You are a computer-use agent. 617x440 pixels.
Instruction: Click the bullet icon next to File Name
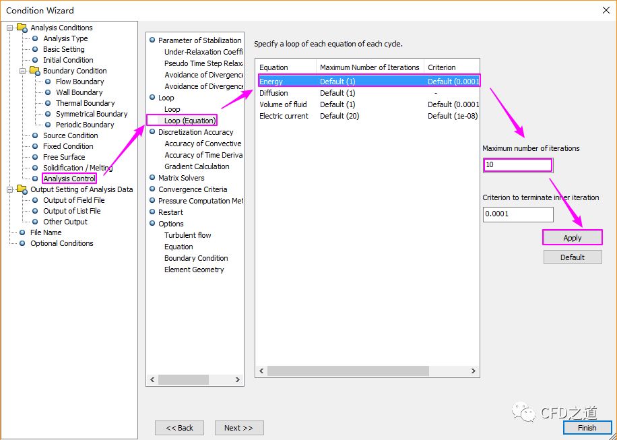(22, 232)
